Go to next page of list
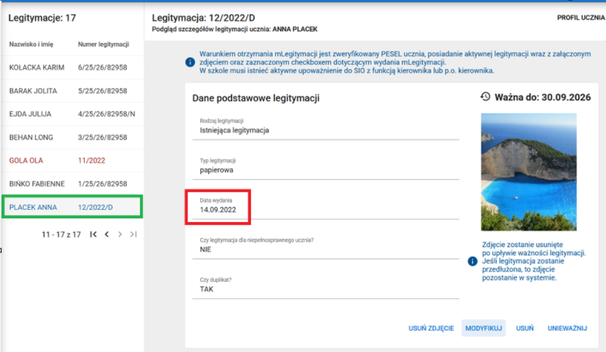The height and width of the screenshot is (352, 606). (x=120, y=235)
